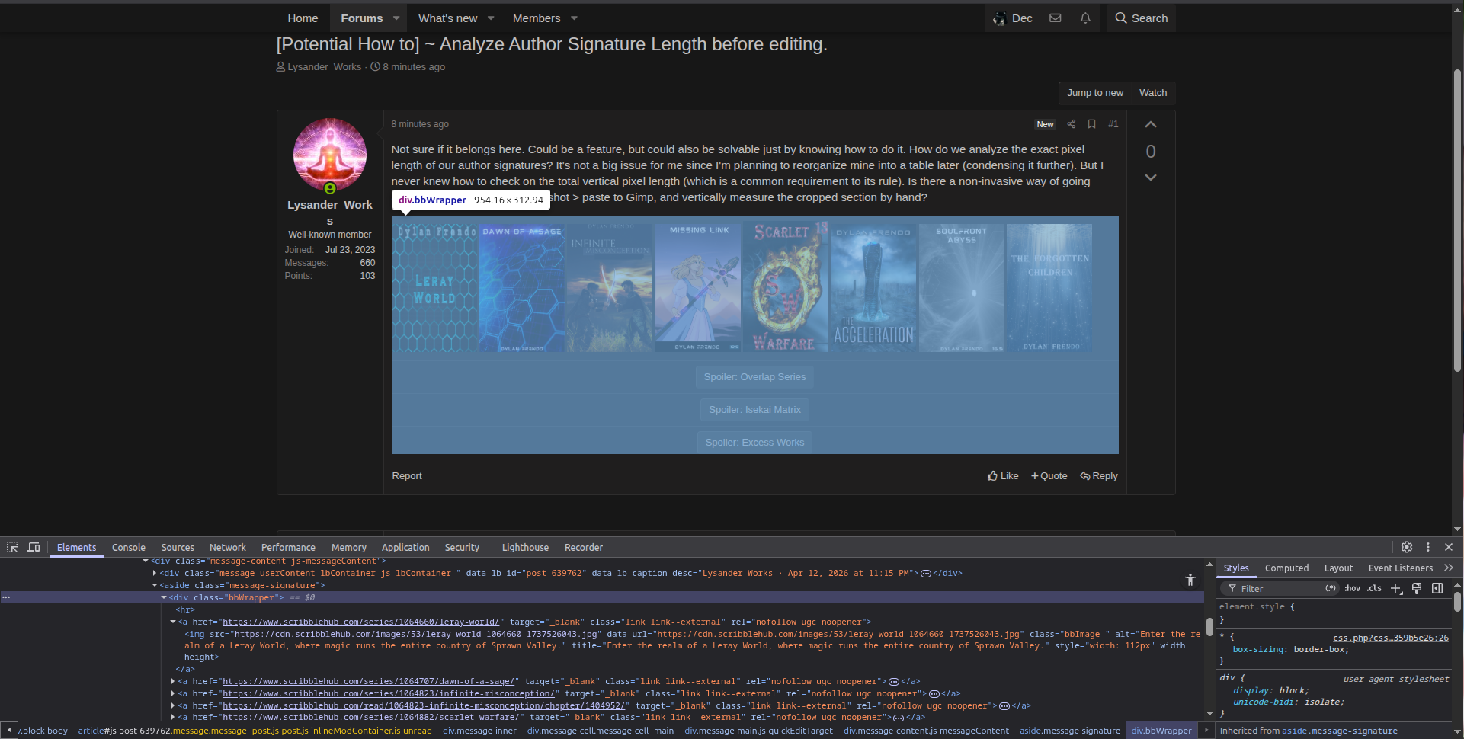The width and height of the screenshot is (1464, 739).
Task: Click the Scarlet Warfare book cover
Action: (786, 287)
